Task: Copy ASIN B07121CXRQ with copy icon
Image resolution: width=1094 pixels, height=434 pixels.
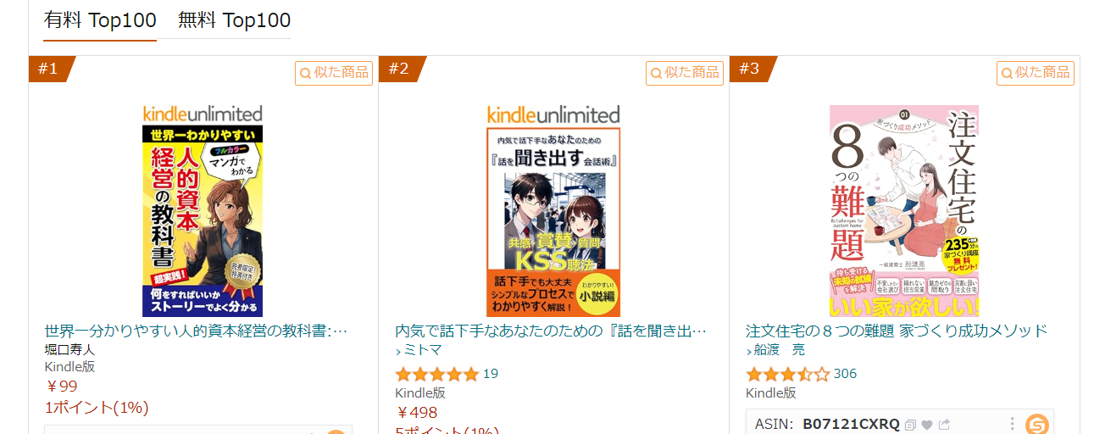Action: 910,425
